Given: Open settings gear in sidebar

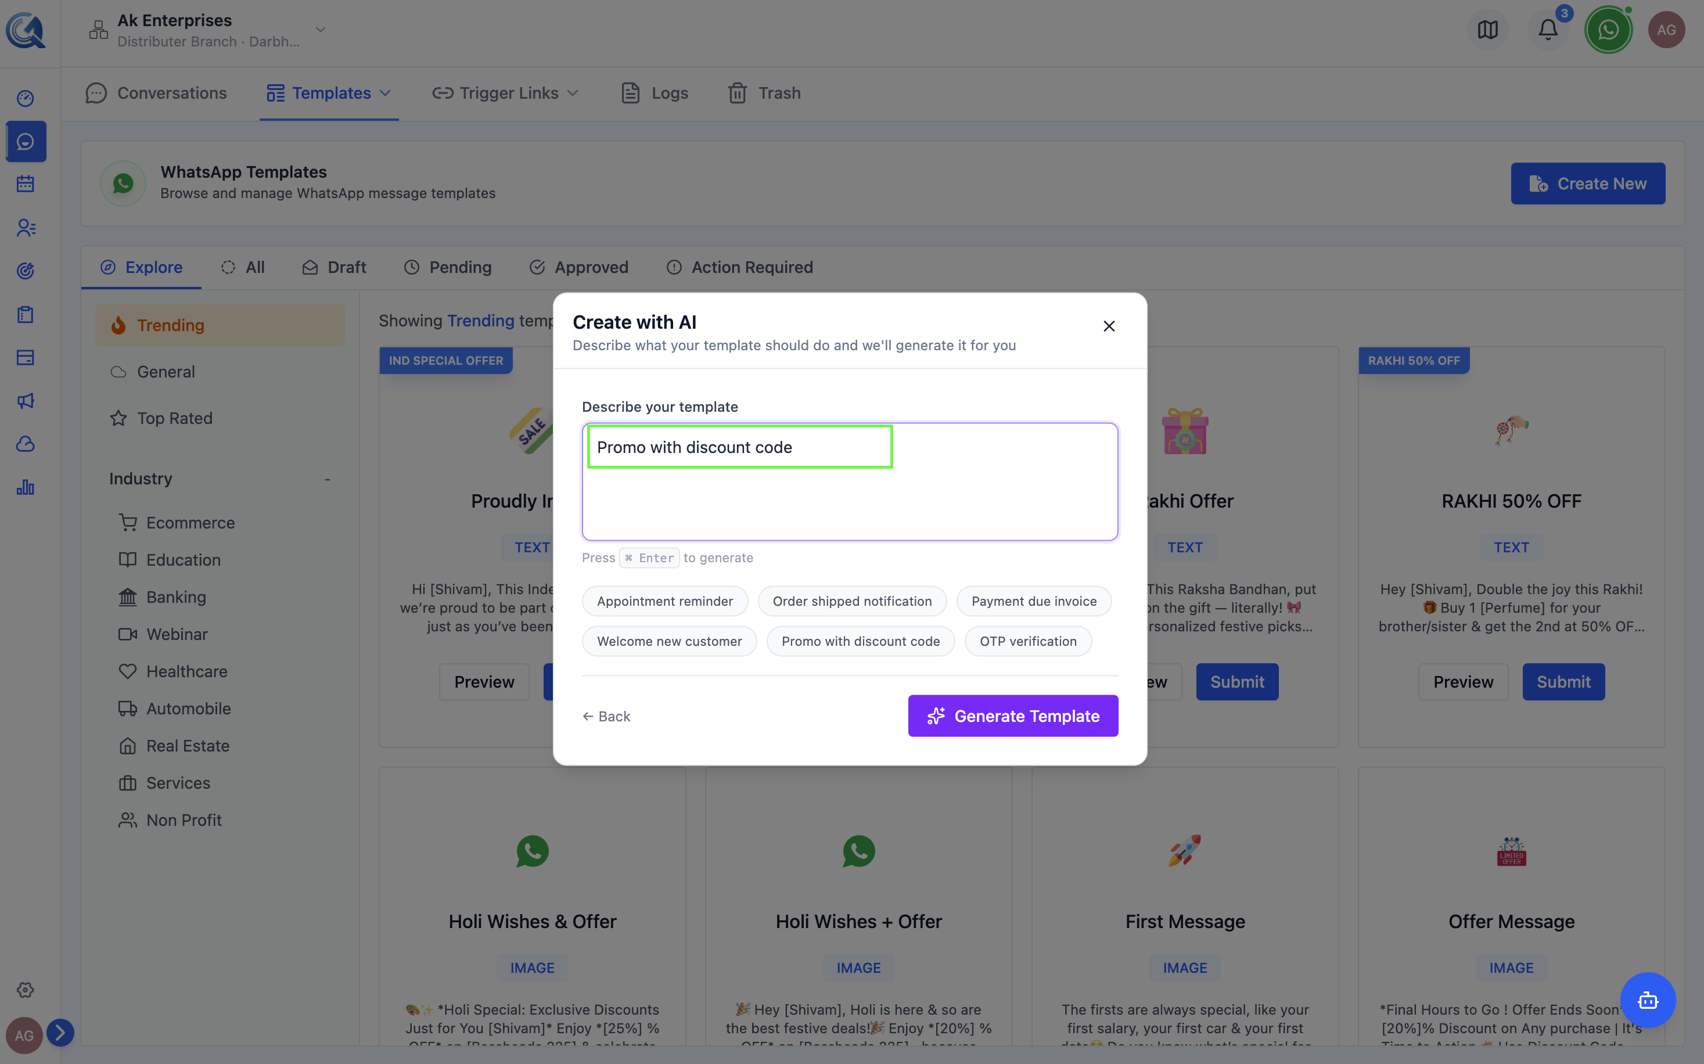Looking at the screenshot, I should point(26,990).
